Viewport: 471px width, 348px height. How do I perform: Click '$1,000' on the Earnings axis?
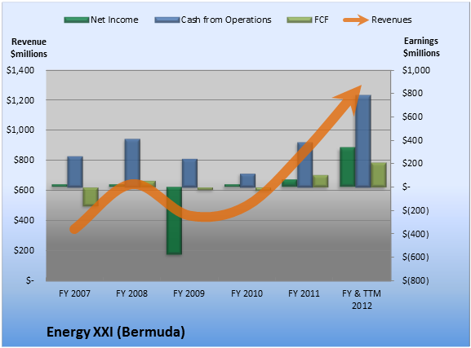coord(416,70)
